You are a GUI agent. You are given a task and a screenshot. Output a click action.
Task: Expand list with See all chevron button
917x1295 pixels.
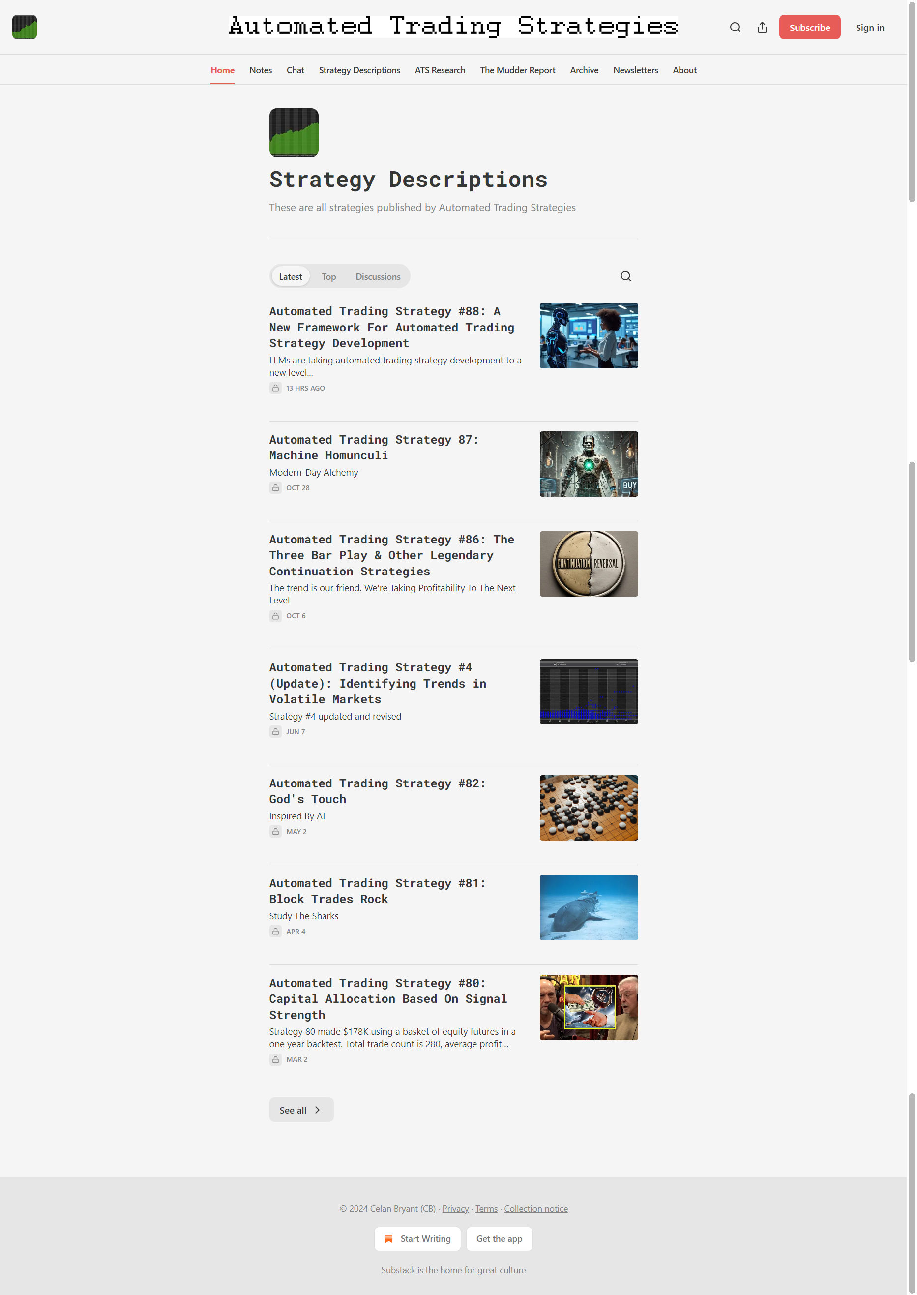click(301, 1110)
